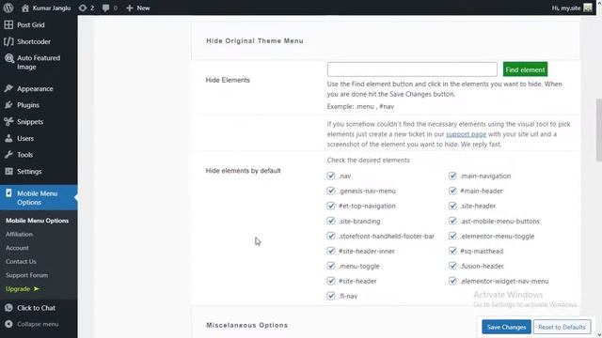The width and height of the screenshot is (602, 338).
Task: Toggle the #site-header-inner checkbox
Action: pos(331,251)
